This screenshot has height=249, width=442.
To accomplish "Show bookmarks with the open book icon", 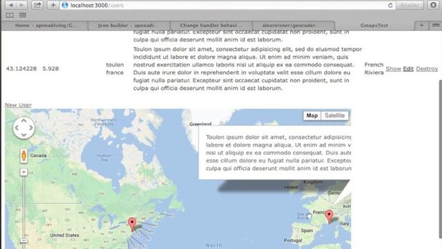I will 10,15.
